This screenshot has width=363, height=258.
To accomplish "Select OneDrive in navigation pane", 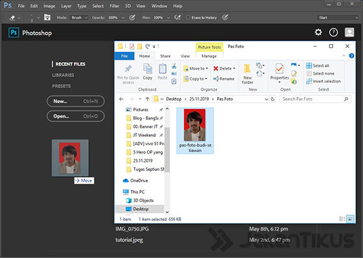I will [x=135, y=180].
